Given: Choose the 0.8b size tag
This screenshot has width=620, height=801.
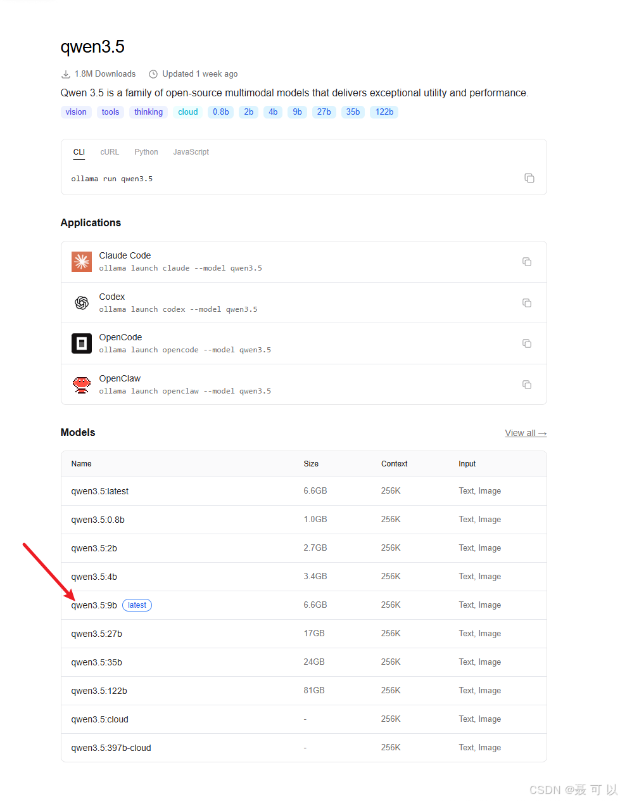Looking at the screenshot, I should pyautogui.click(x=221, y=112).
